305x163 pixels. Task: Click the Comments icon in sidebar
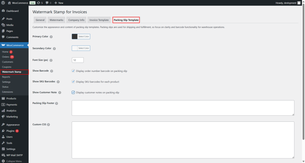click(3, 37)
